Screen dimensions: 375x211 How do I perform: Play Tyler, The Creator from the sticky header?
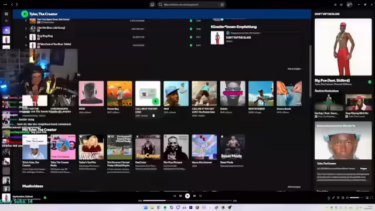25,14
